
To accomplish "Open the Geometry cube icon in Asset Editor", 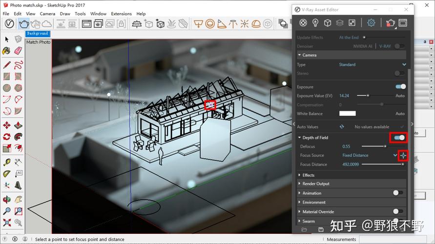I will tap(328, 22).
